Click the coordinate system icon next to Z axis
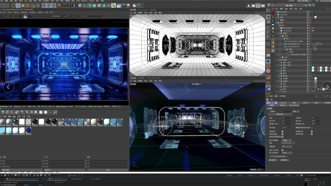The image size is (331, 186). pos(59,6)
